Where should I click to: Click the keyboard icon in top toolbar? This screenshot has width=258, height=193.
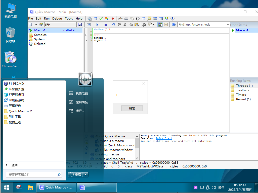[x=126, y=19]
